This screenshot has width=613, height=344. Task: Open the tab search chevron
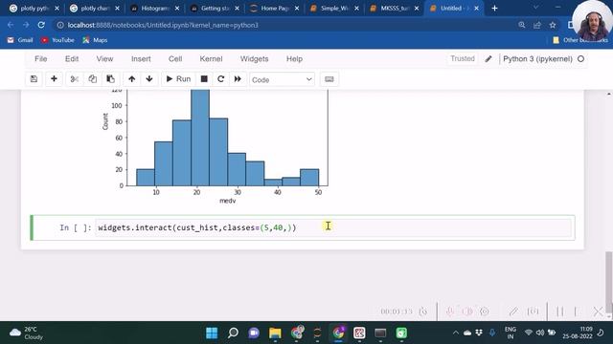[535, 8]
